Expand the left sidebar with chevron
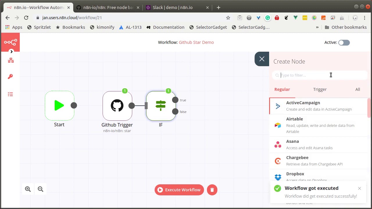This screenshot has height=209, width=372. (11, 52)
